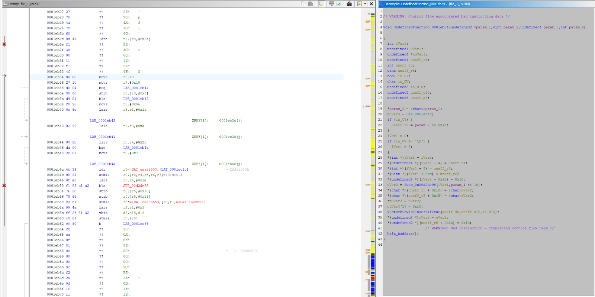Open dropdown arrow beside overview margin icon
This screenshot has height=297, width=595.
tap(365, 4)
